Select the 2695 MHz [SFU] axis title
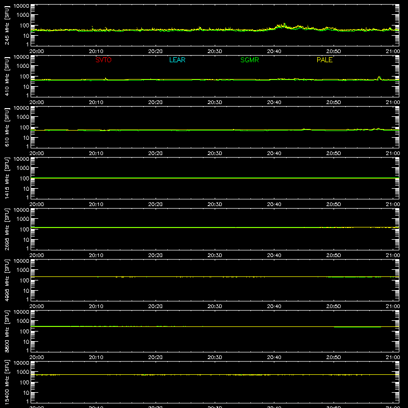The height and width of the screenshot is (408, 408). pos(7,229)
